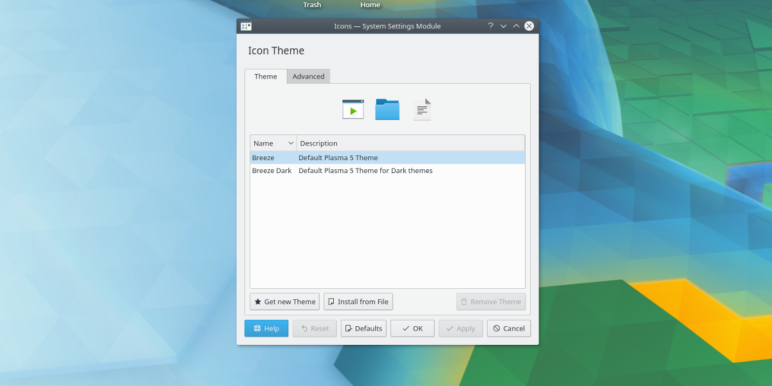Maximize the Icons settings window
Screen dimensions: 772x386
pyautogui.click(x=516, y=26)
